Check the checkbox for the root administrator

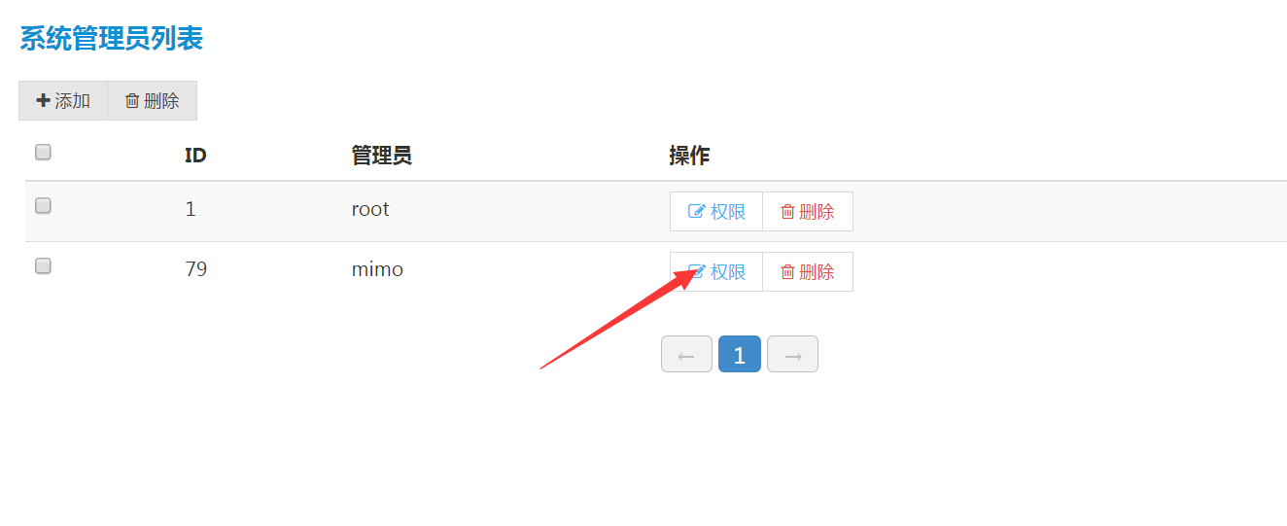point(43,206)
